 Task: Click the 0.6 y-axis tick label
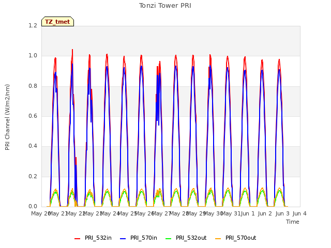pos(33,116)
